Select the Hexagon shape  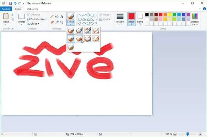pyautogui.click(x=88, y=23)
